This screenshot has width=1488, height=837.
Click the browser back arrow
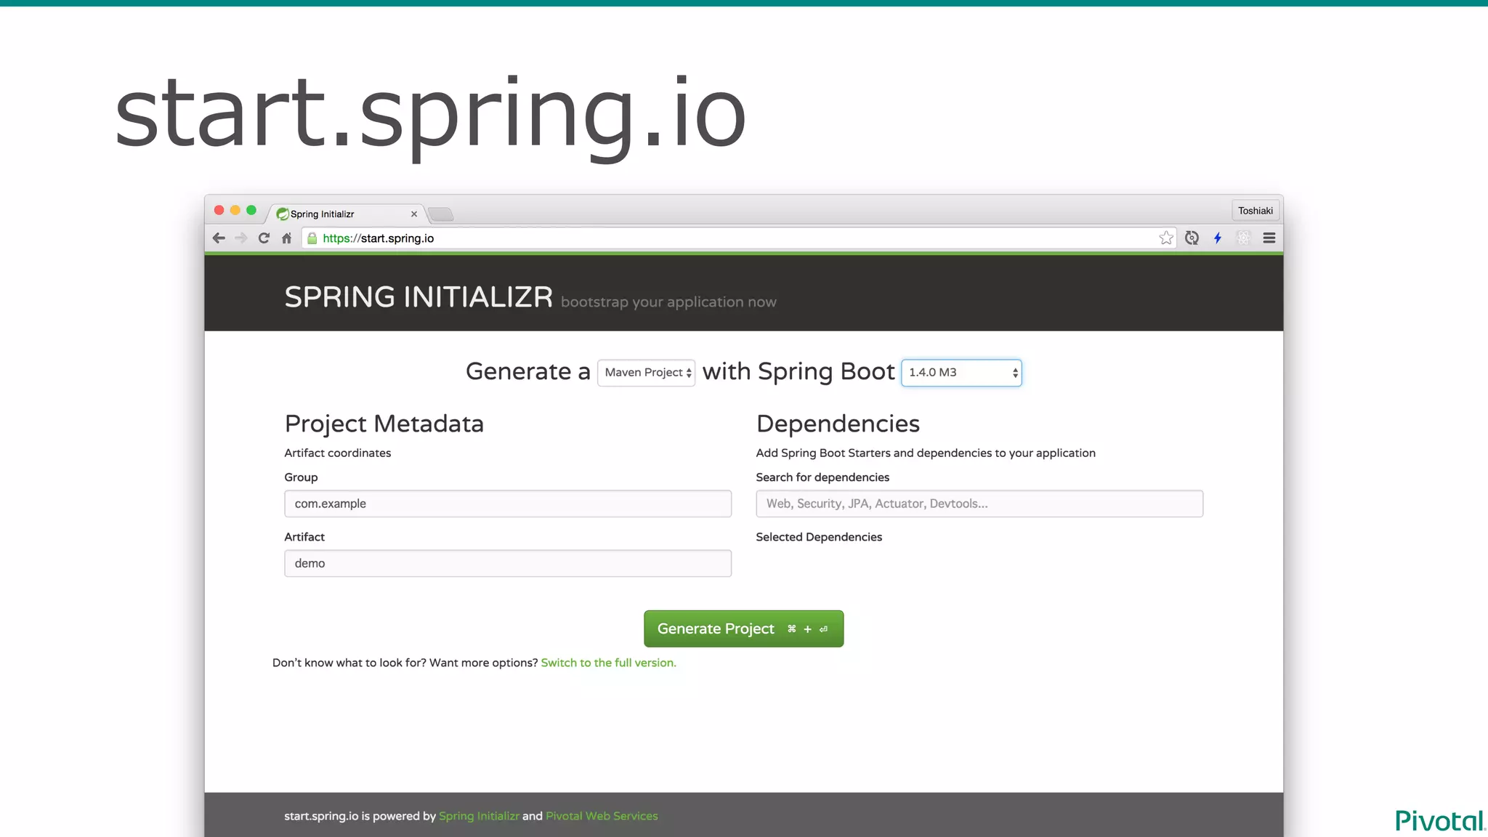coord(219,238)
